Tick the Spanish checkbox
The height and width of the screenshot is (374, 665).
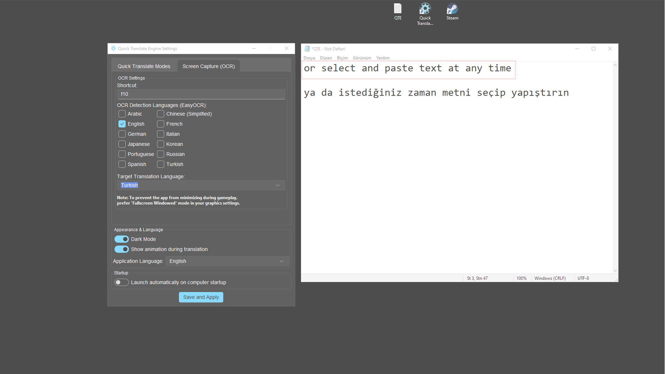(122, 164)
